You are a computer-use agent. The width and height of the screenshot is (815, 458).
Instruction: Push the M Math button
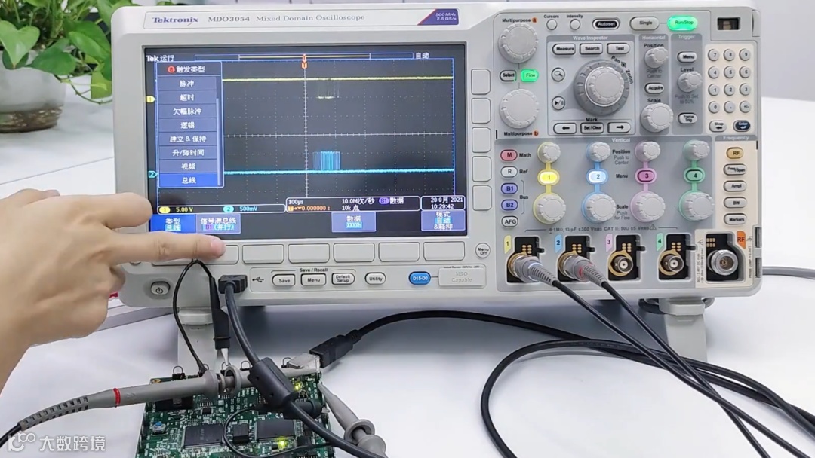pos(509,155)
